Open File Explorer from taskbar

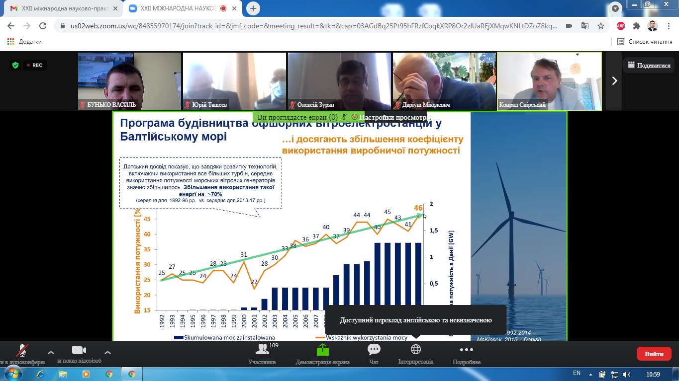coord(63,374)
